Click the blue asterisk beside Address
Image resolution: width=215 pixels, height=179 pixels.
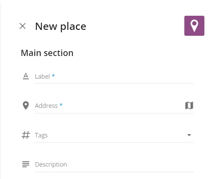[61, 105]
